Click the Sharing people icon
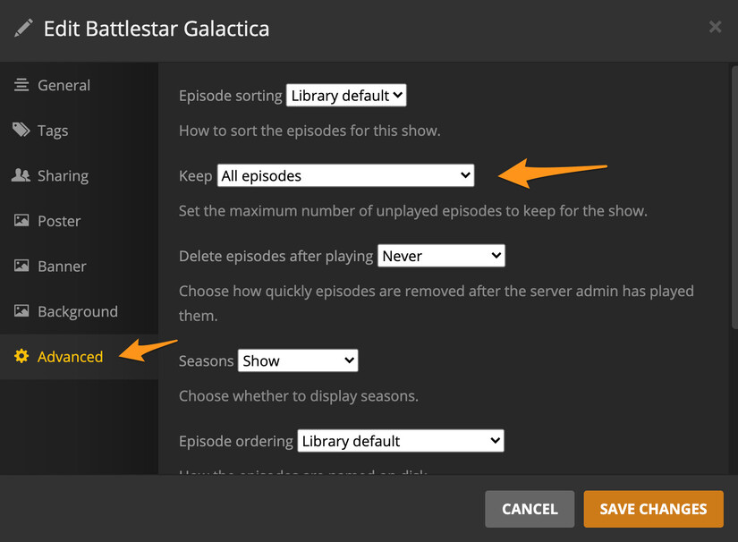The width and height of the screenshot is (738, 542). [21, 175]
